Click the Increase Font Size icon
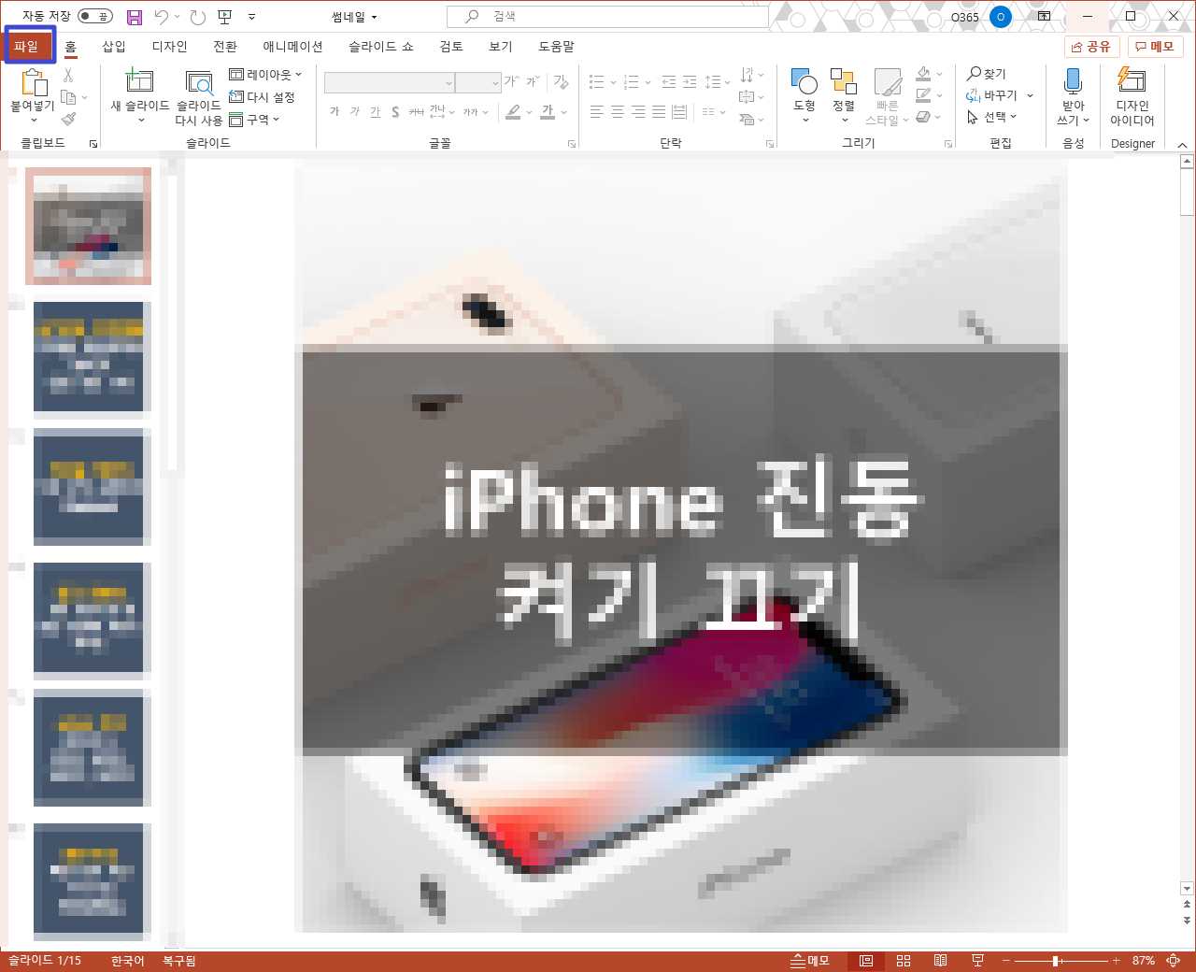The height and width of the screenshot is (972, 1196). 511,82
